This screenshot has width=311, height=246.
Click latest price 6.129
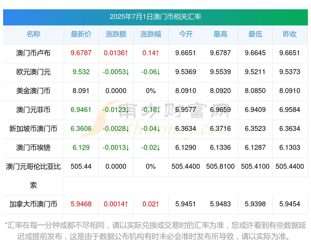point(81,147)
